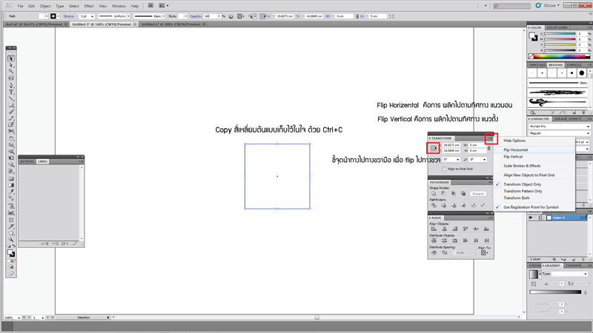Screen dimensions: 593x333
Task: Click Vertical Distribute Space icon
Action: pos(434,252)
